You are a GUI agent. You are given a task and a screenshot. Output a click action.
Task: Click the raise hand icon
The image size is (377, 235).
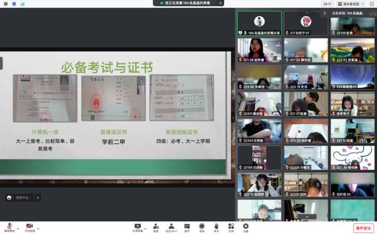click(216, 227)
